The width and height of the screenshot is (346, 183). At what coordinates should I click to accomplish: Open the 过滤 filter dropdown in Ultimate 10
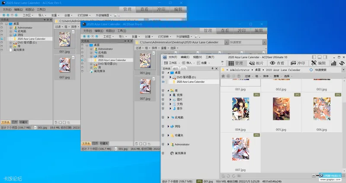pos(248,76)
